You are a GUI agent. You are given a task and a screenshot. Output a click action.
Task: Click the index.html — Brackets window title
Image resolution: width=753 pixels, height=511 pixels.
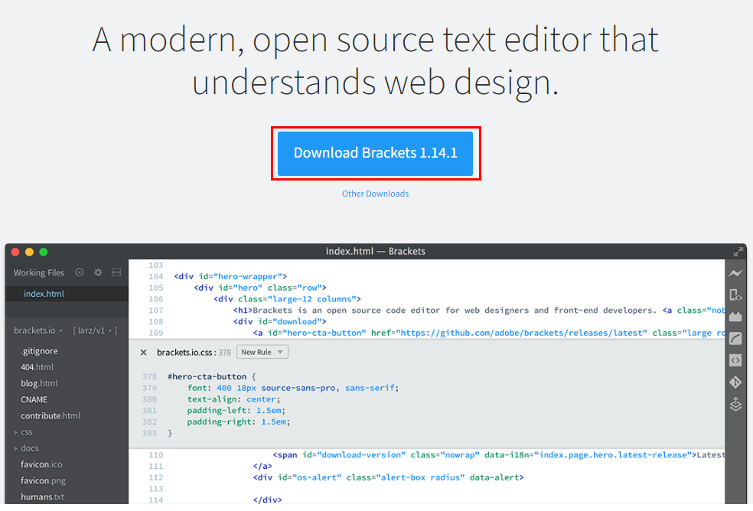click(376, 251)
